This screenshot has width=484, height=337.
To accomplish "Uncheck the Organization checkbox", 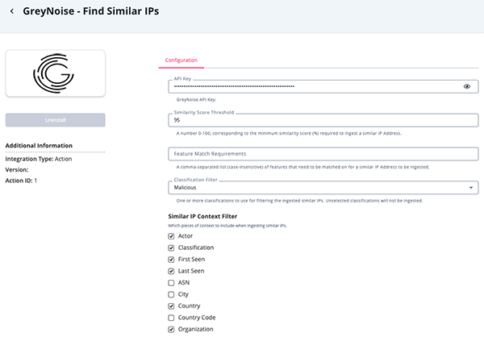I will pos(171,329).
